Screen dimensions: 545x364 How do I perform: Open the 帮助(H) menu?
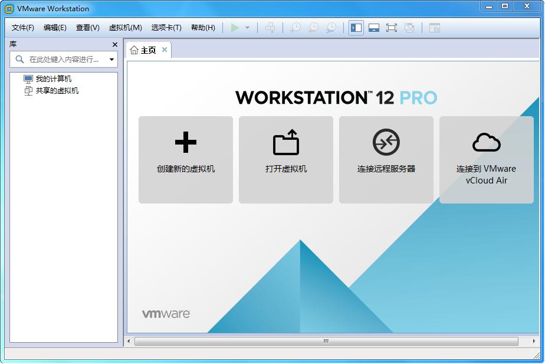point(203,28)
